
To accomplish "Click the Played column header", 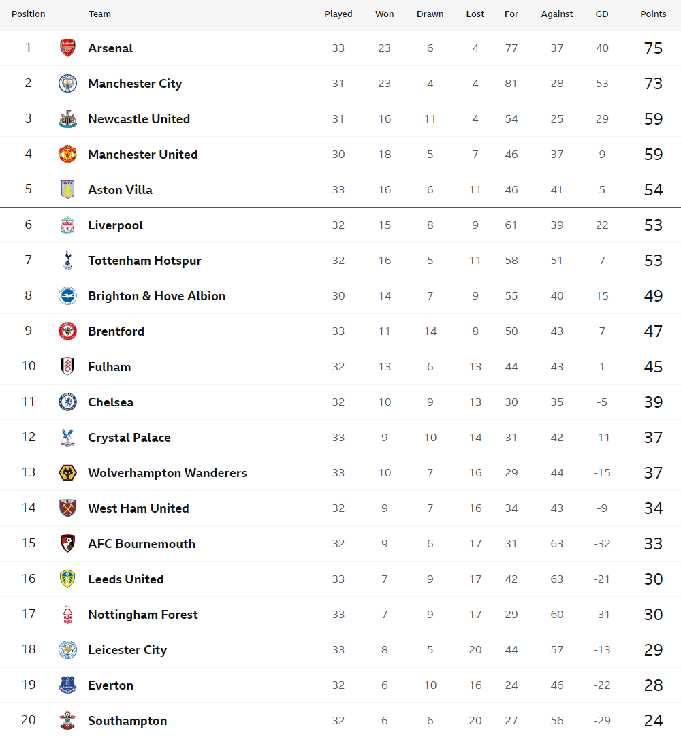I will (338, 14).
